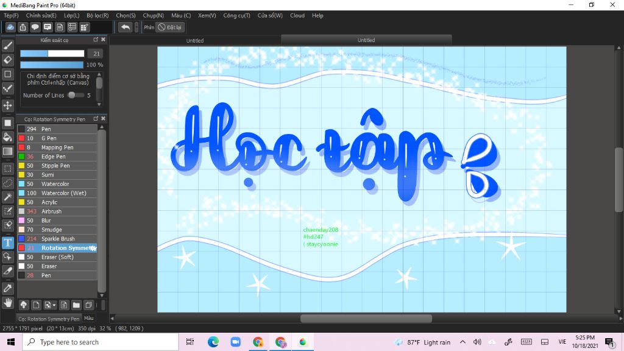Switch to the first Untitled canvas tab

[195, 41]
